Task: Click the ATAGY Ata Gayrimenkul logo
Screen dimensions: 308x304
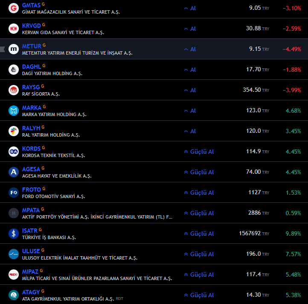Action: click(14, 295)
